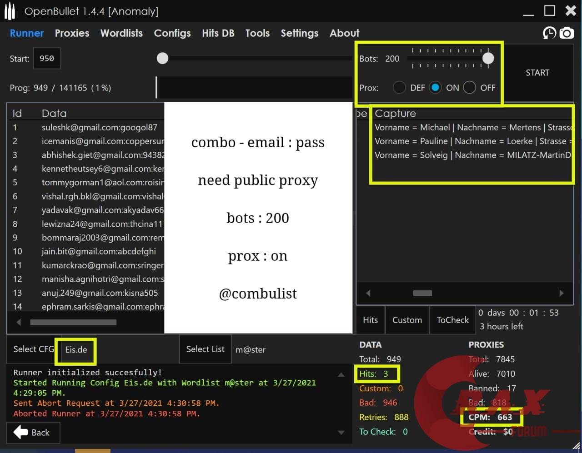Show the Custom results list
Viewport: 582px width, 453px height.
[407, 320]
